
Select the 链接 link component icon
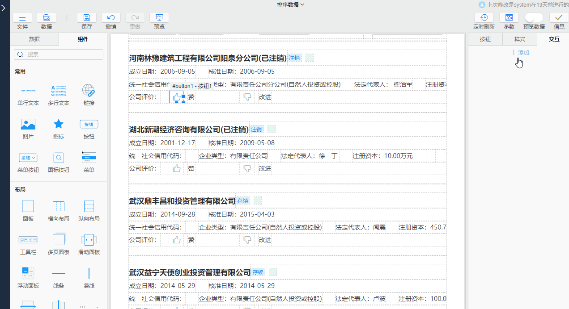[89, 91]
